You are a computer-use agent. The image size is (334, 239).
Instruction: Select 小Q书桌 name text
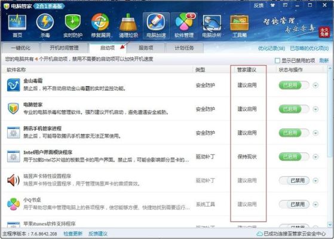pyautogui.click(x=32, y=200)
